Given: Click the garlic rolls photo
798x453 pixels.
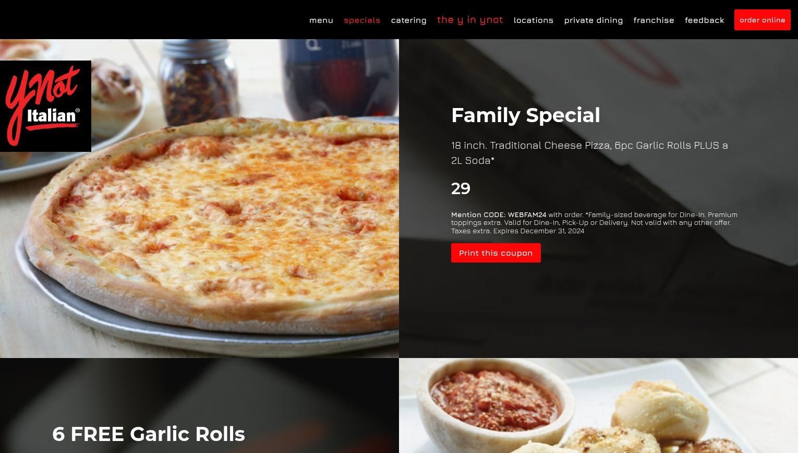Looking at the screenshot, I should [598, 406].
